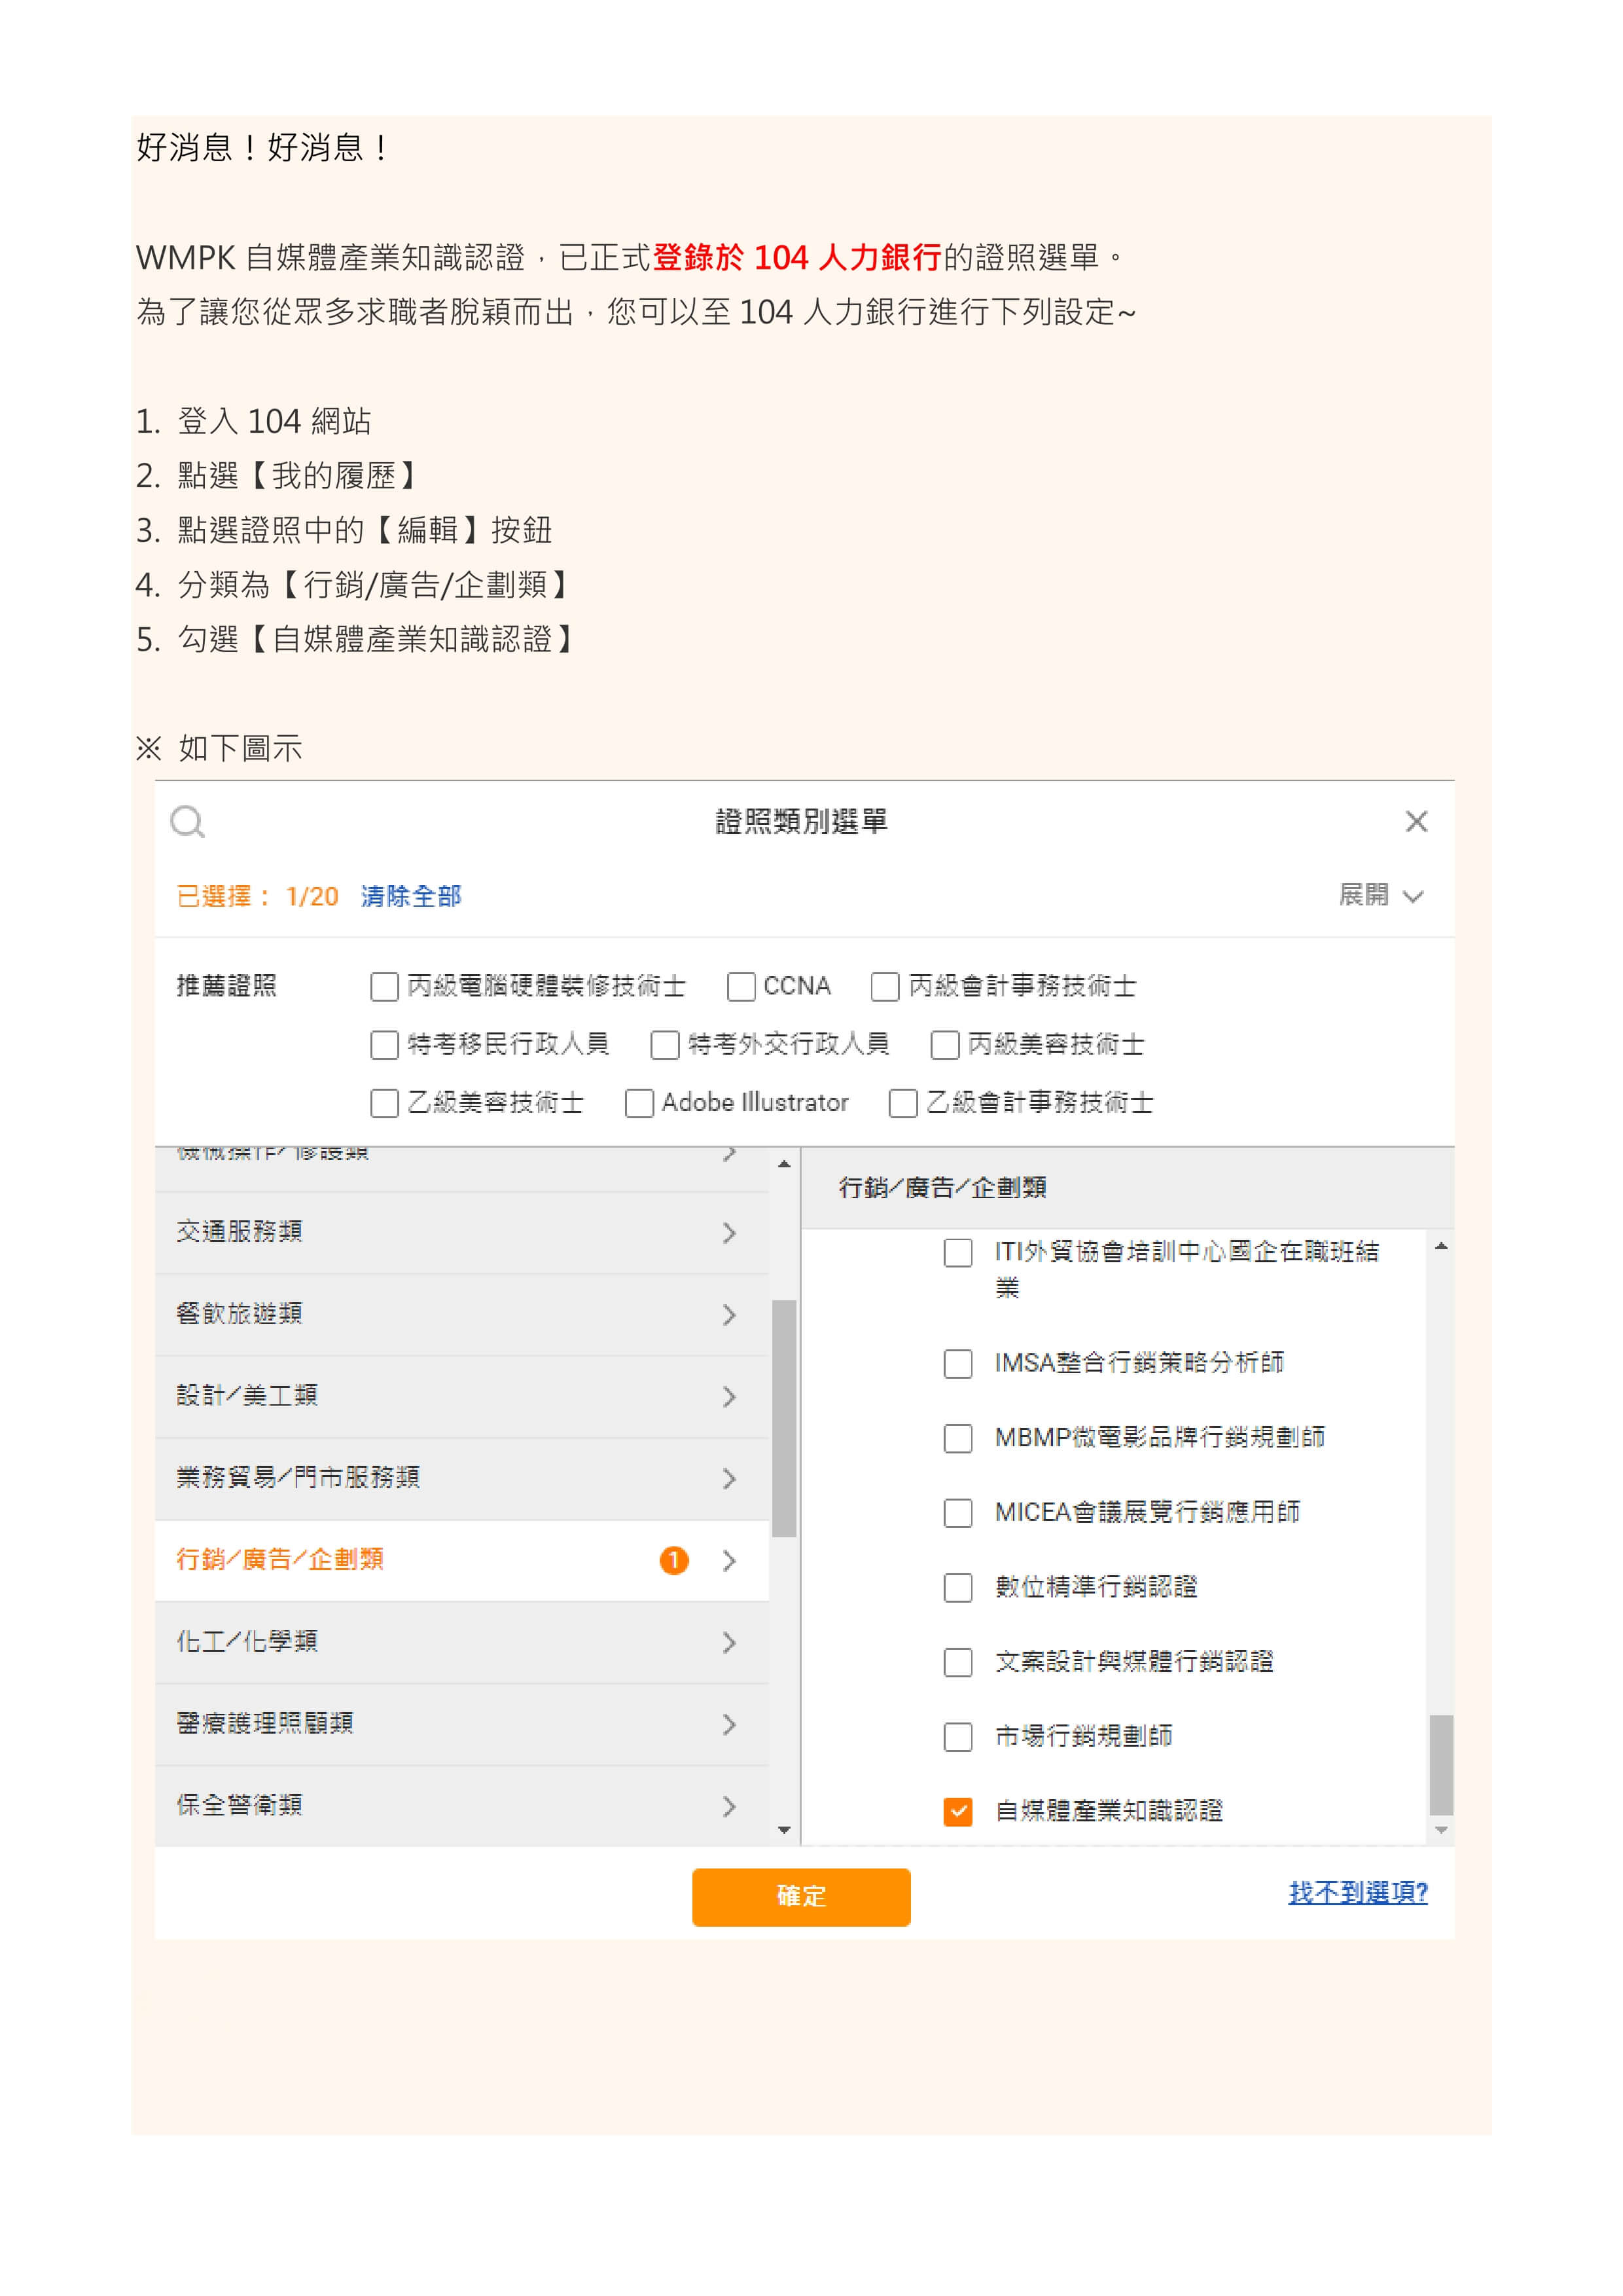Click category list scrollbar down arrow
The height and width of the screenshot is (2296, 1623).
[785, 1830]
